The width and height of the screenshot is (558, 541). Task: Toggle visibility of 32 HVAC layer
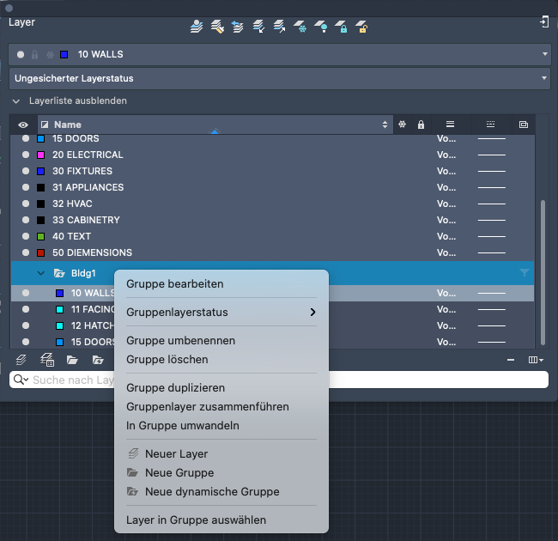click(26, 204)
